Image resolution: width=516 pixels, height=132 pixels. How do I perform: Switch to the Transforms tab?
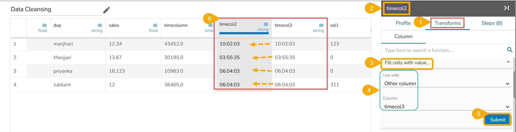coord(447,23)
